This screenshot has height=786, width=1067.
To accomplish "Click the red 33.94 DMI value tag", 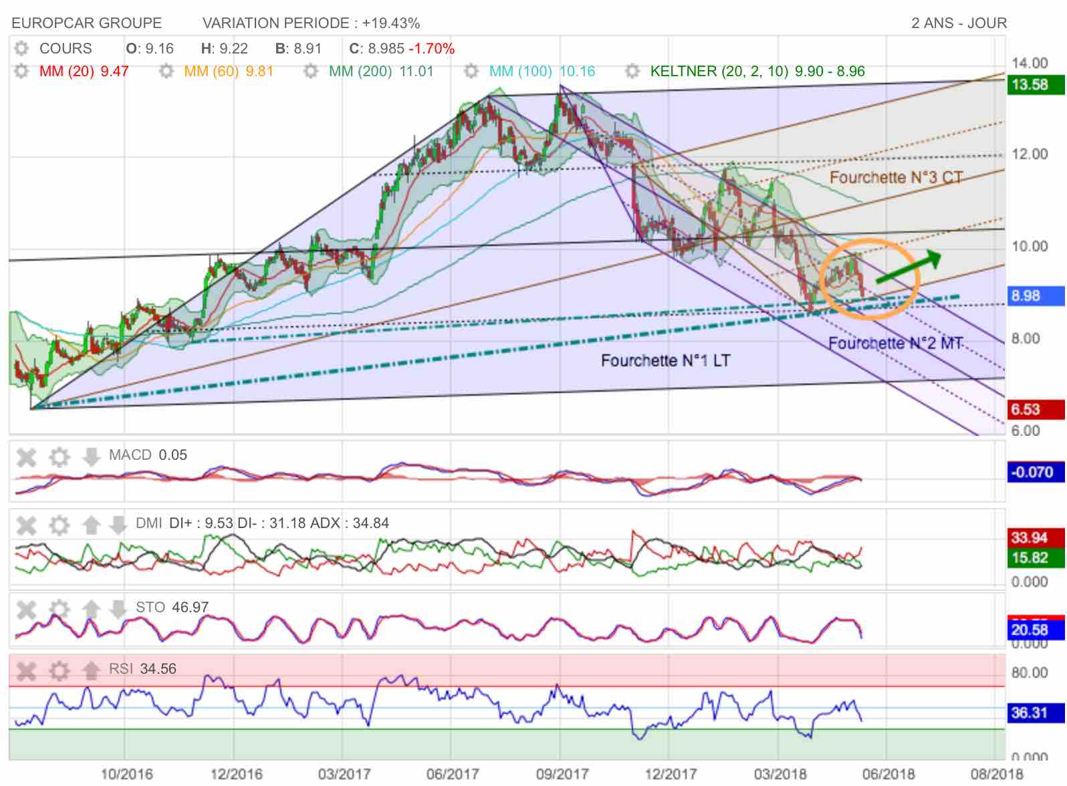I will point(1036,538).
